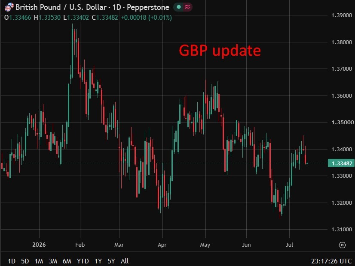Choose the YTD range button
The height and width of the screenshot is (266, 355).
83,261
